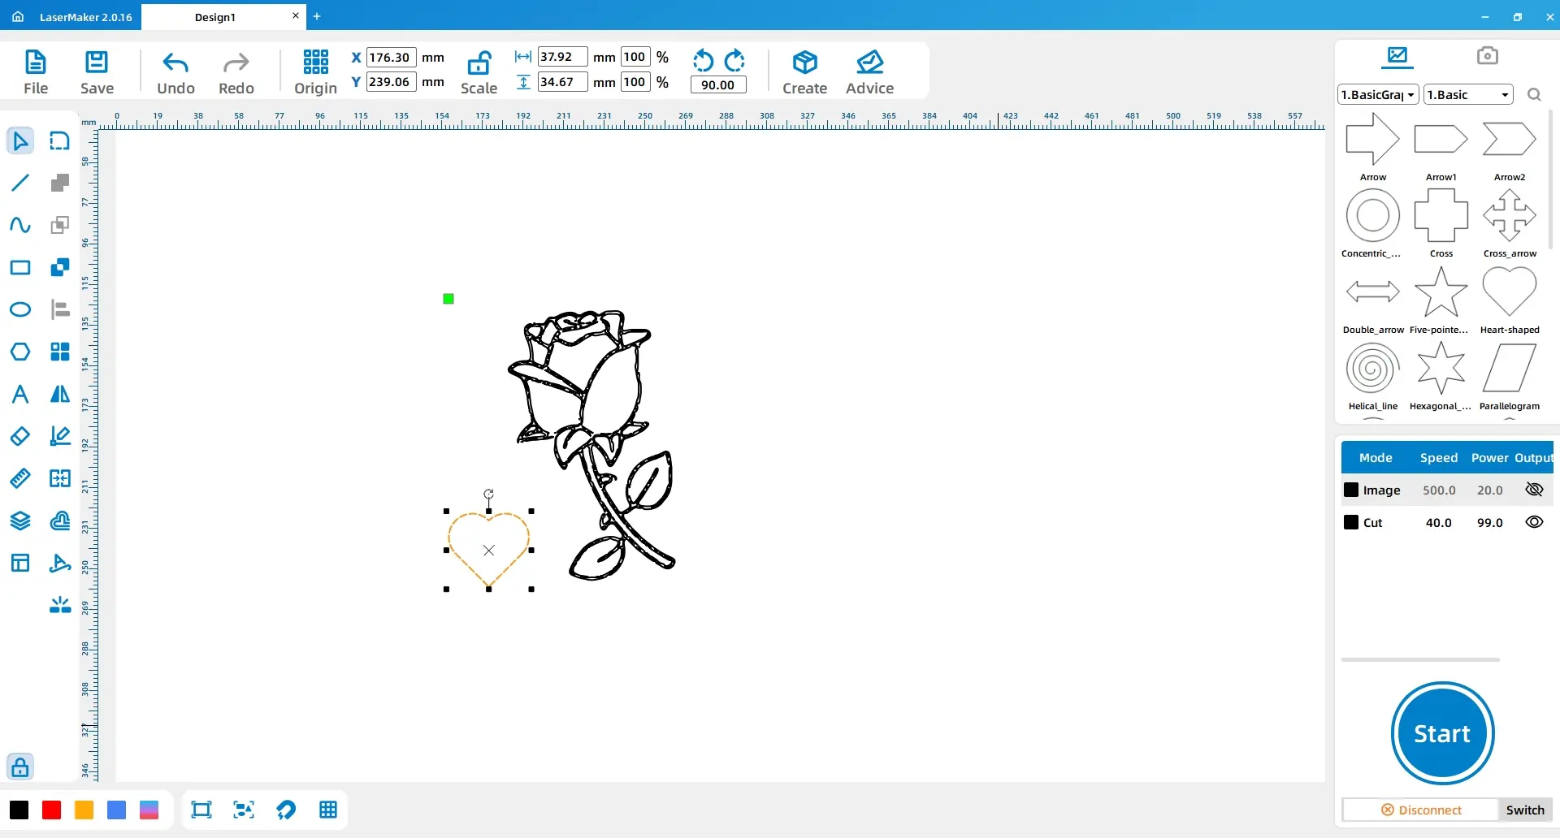Toggle the Scale lock ratio
The width and height of the screenshot is (1560, 838).
click(x=479, y=72)
